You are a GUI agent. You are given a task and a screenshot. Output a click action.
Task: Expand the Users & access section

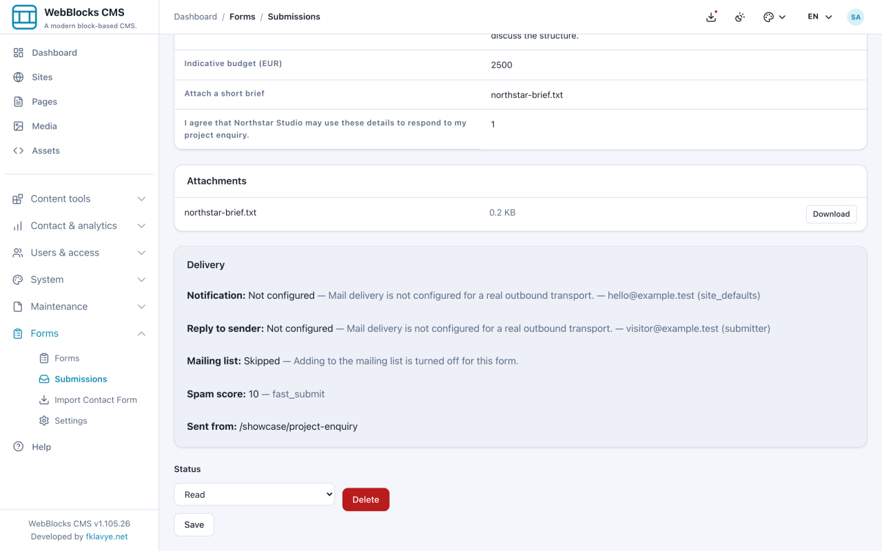point(79,252)
